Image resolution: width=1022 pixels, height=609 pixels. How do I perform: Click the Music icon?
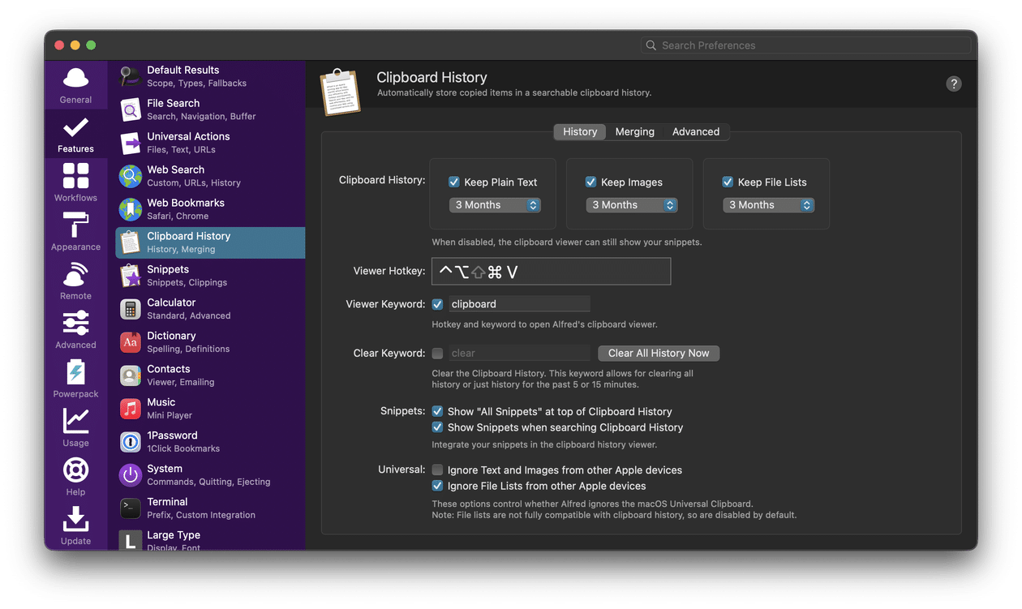130,409
